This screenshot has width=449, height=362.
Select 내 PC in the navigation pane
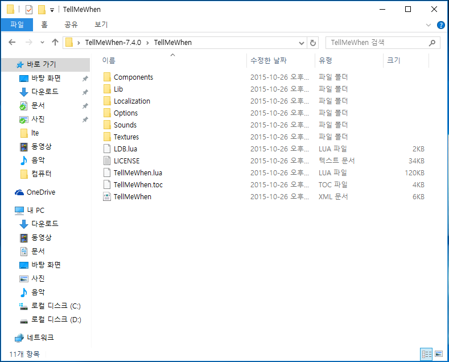point(35,210)
